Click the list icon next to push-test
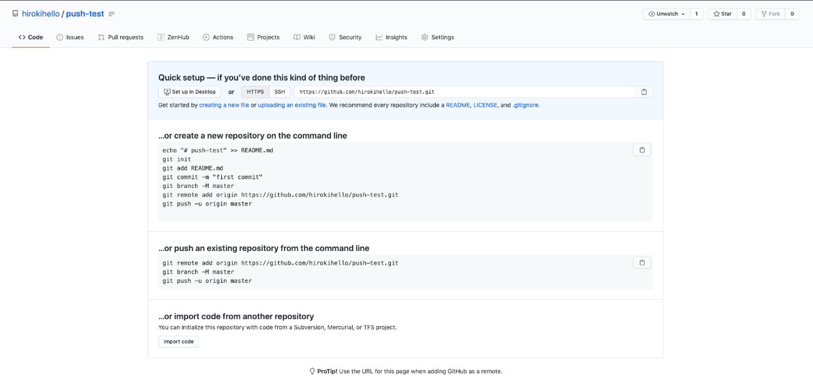The image size is (813, 384). point(111,14)
